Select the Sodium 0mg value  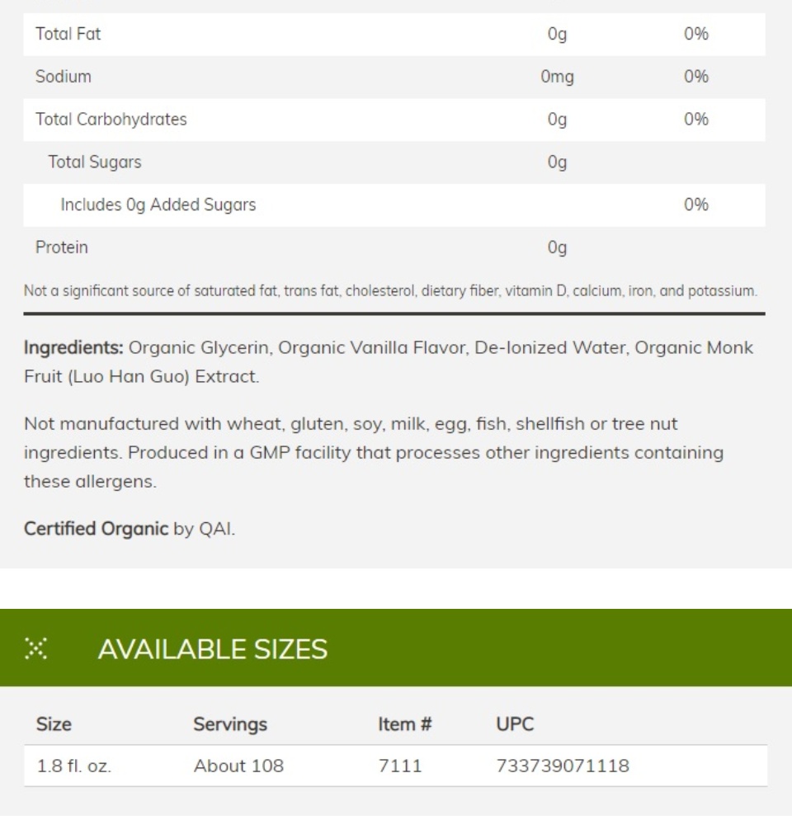[558, 77]
